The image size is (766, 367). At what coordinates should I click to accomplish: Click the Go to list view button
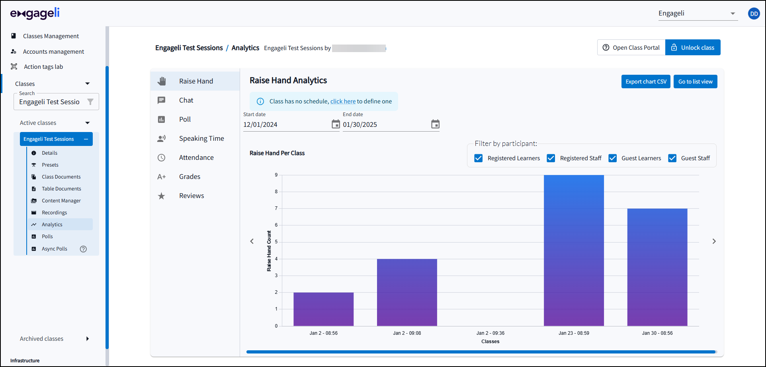[696, 82]
